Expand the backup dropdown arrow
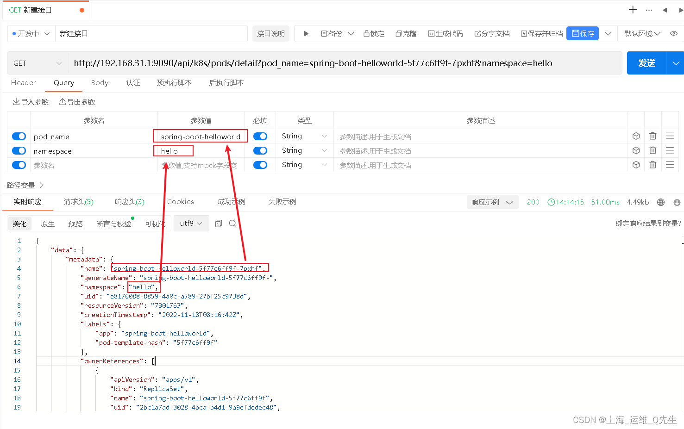The image size is (684, 429). (351, 33)
